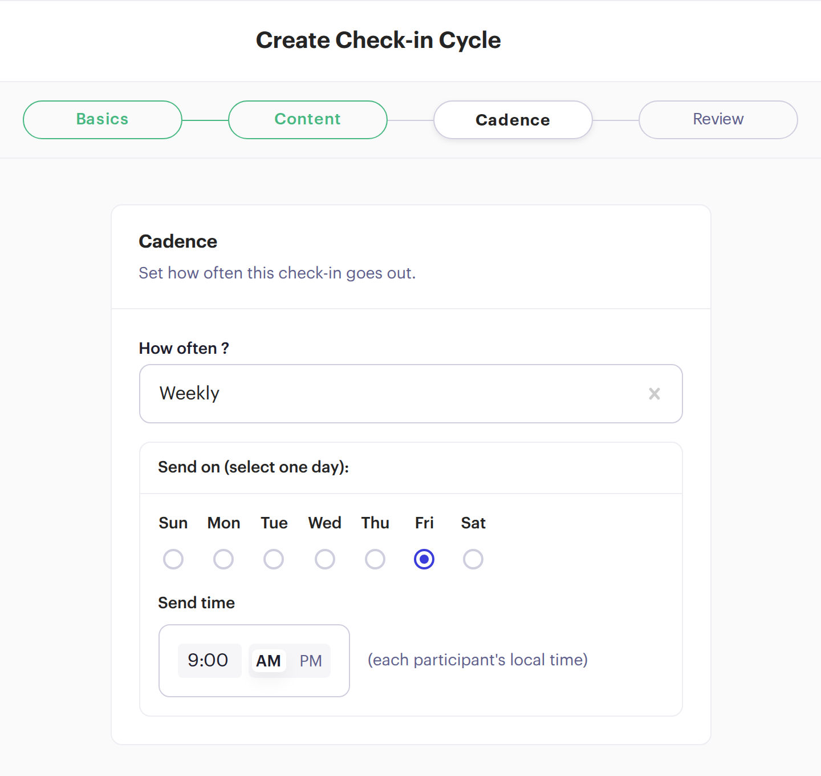This screenshot has height=776, width=821.
Task: Select Sunday as the send day
Action: click(173, 559)
